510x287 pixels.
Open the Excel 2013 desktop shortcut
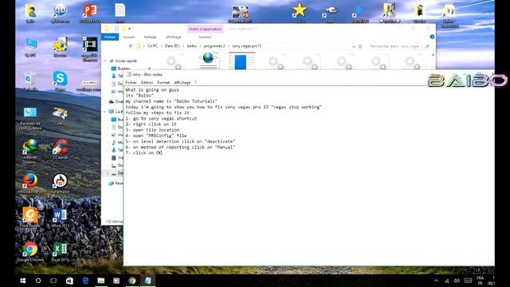point(61,252)
